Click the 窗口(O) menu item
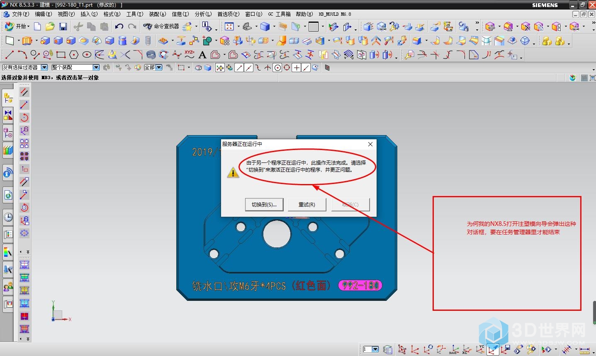 point(254,14)
